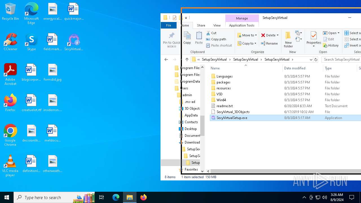This screenshot has height=203, width=361.
Task: Select AppData in navigation tree
Action: tap(191, 115)
